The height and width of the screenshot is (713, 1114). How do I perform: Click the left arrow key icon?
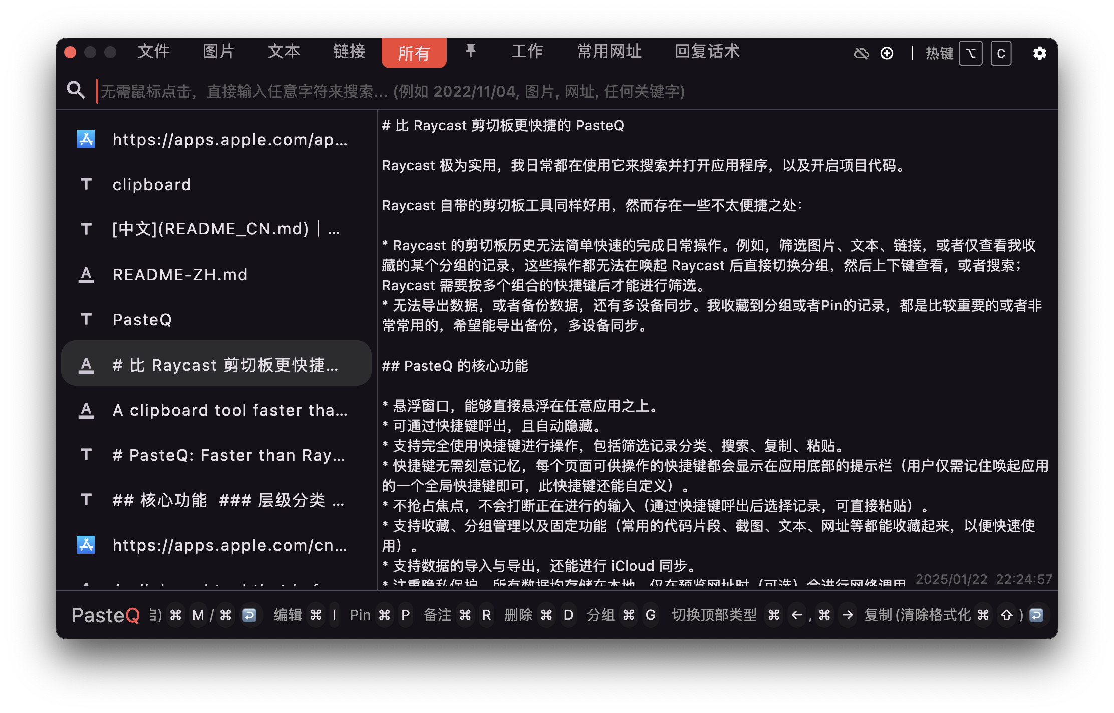coord(797,615)
